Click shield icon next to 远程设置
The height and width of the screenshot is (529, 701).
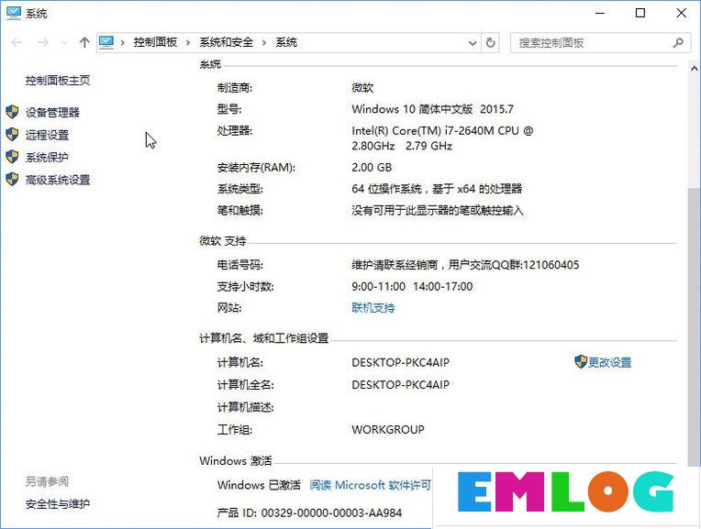coord(12,134)
